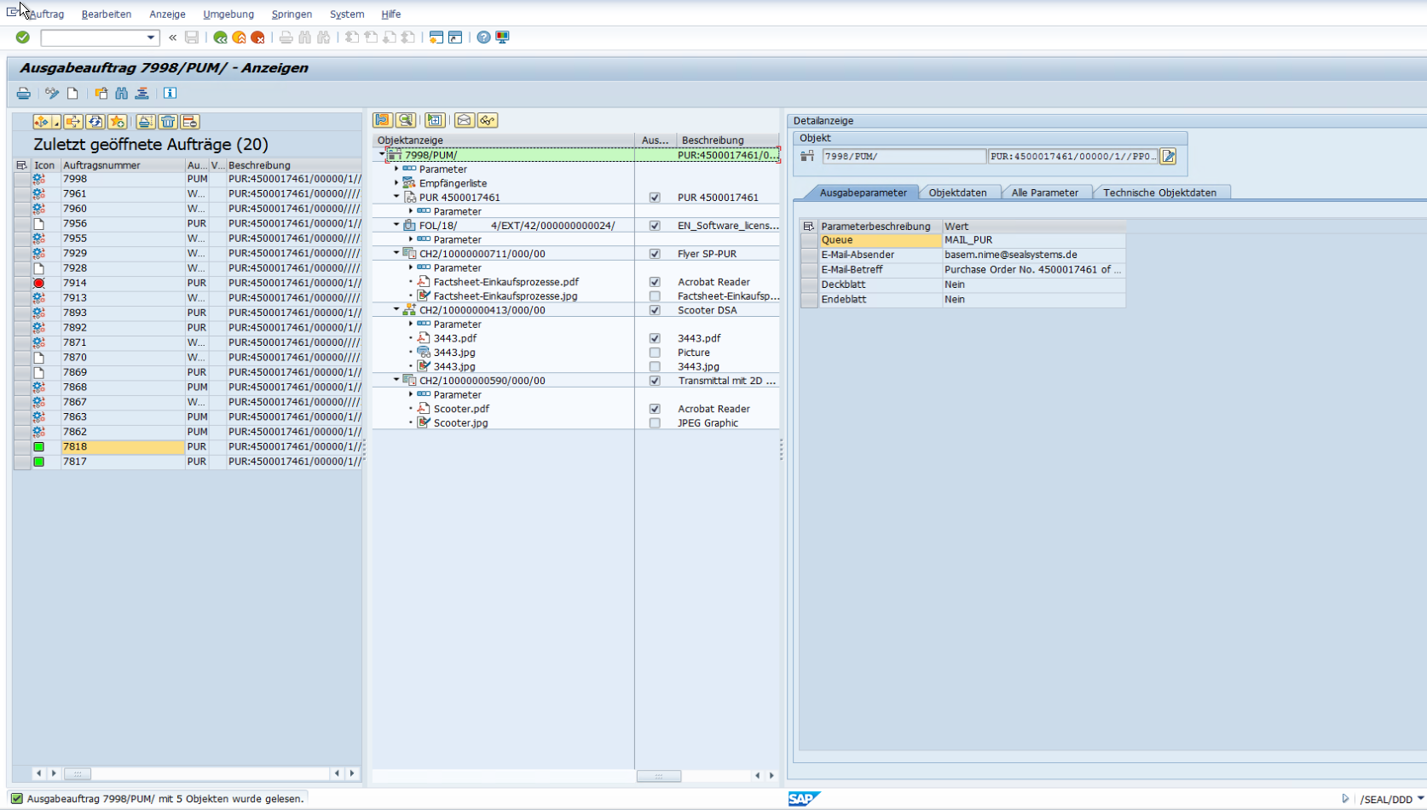The image size is (1427, 810).
Task: Switch to Technische Objektdaten tab
Action: tap(1159, 192)
